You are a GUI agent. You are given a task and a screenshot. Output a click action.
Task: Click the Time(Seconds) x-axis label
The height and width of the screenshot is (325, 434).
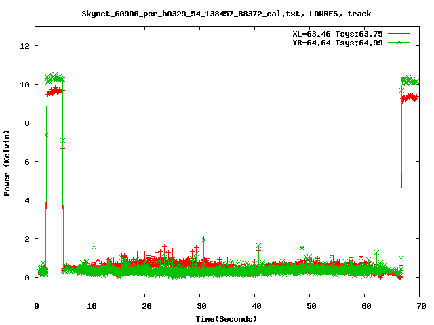click(x=226, y=319)
